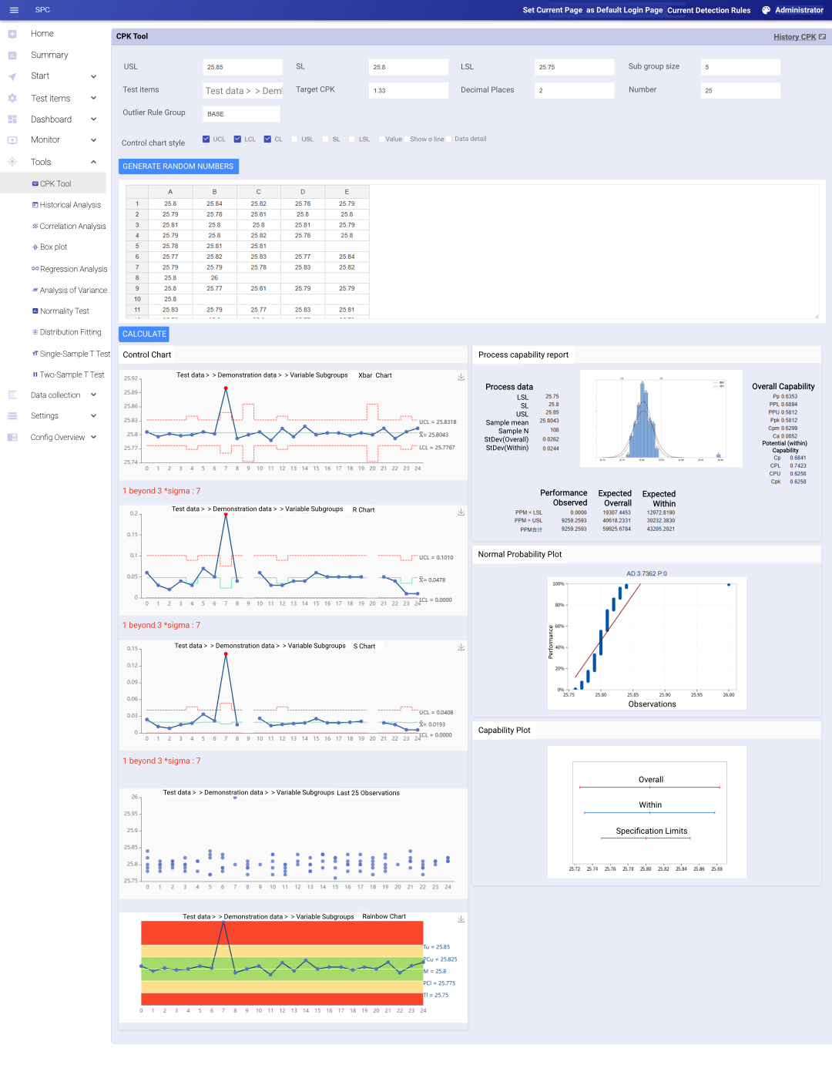The width and height of the screenshot is (832, 1065).
Task: Uncheck the UCL control chart checkbox
Action: [206, 139]
